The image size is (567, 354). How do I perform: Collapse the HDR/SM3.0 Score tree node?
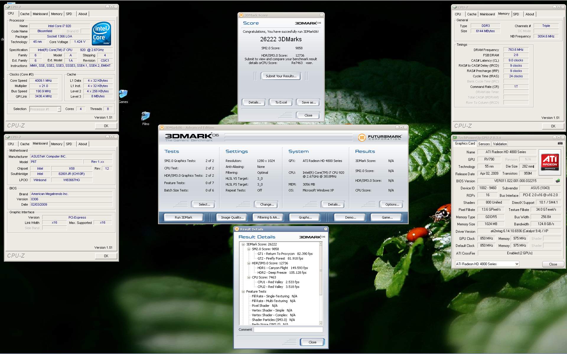pos(249,263)
